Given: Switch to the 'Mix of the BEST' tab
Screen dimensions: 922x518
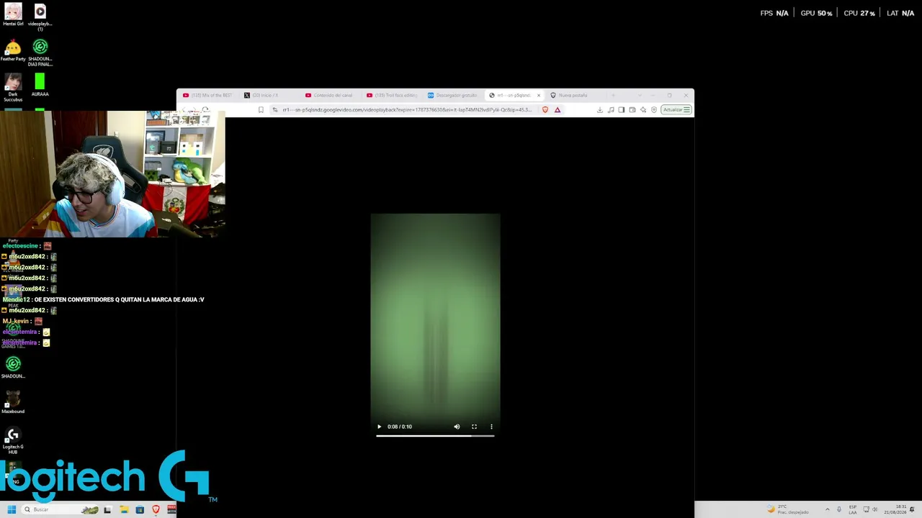Looking at the screenshot, I should (209, 95).
